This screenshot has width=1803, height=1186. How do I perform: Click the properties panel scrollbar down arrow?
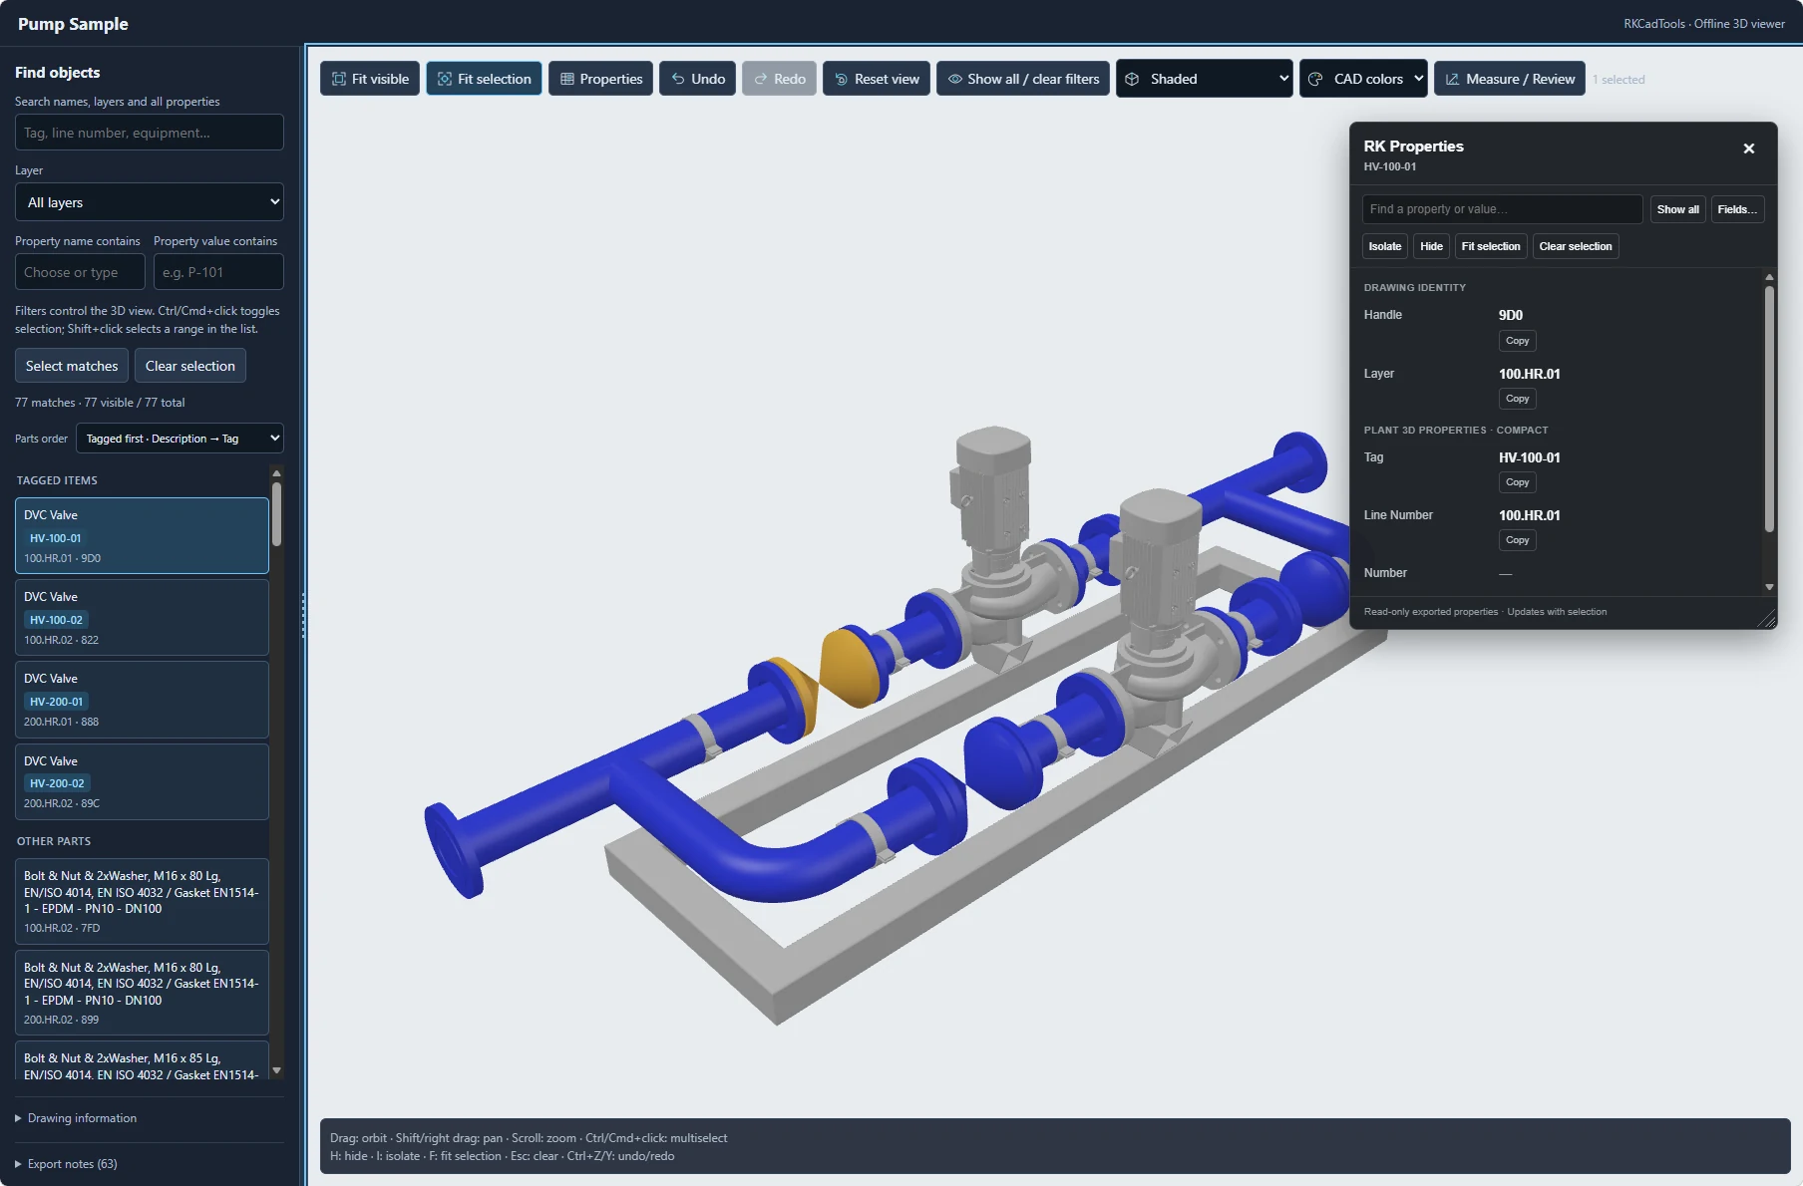[1769, 587]
